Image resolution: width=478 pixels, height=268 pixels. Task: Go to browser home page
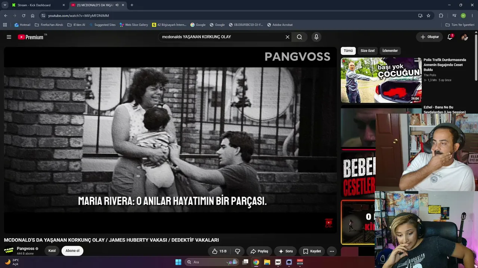point(32,16)
